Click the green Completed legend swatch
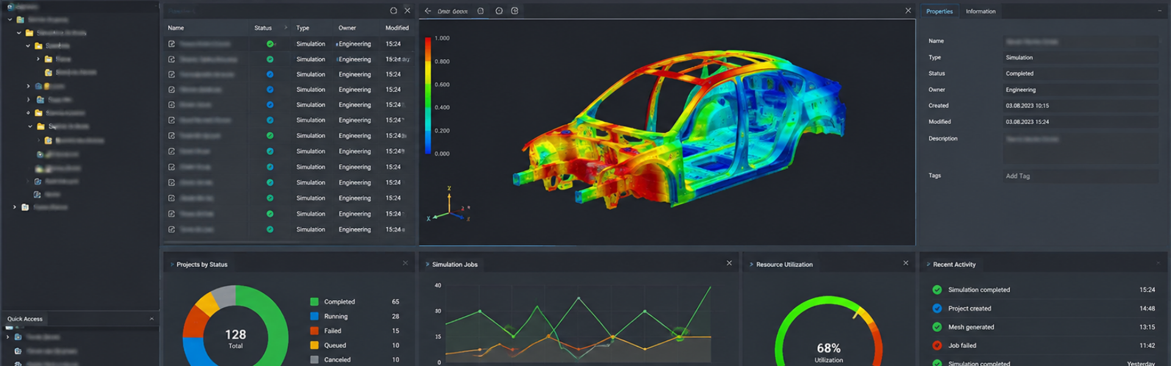 tap(314, 302)
